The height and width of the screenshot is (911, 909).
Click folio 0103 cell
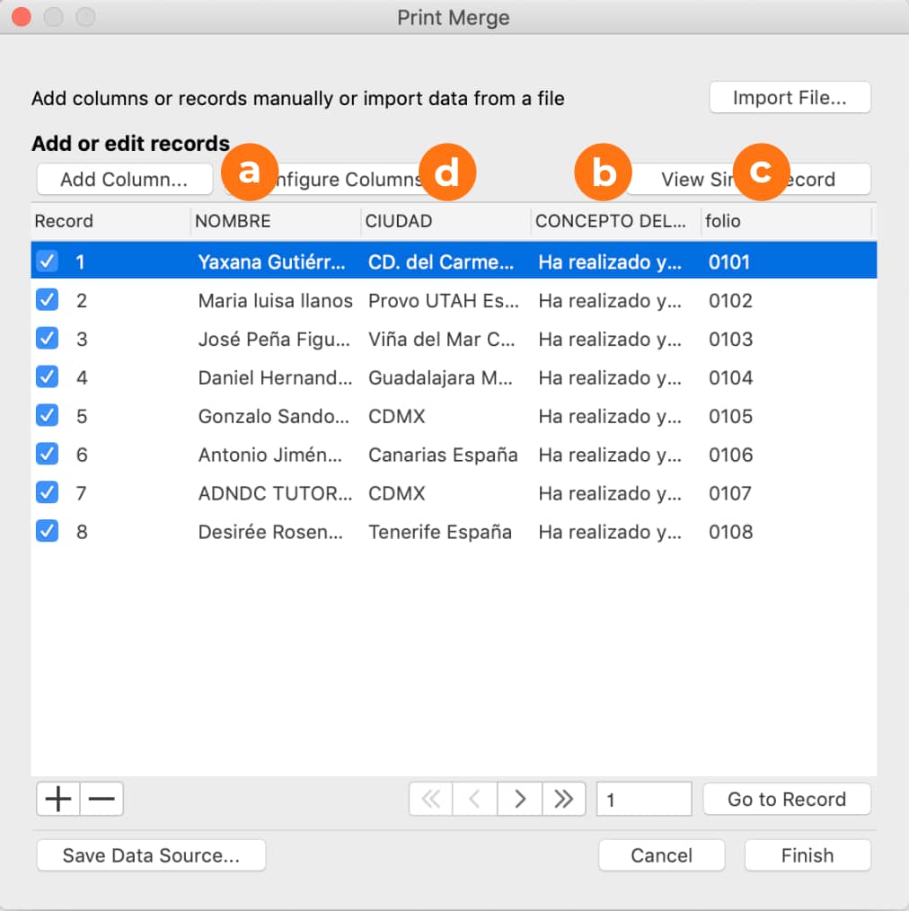pyautogui.click(x=730, y=339)
